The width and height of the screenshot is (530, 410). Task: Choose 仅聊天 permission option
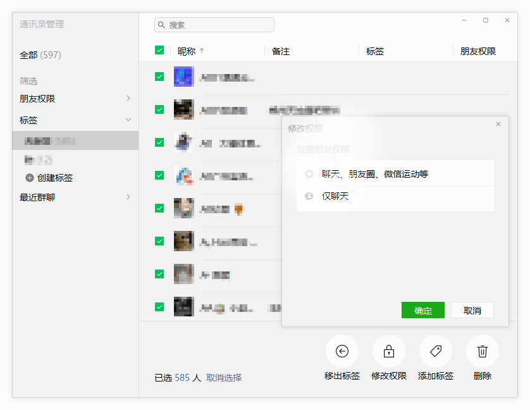(x=335, y=196)
